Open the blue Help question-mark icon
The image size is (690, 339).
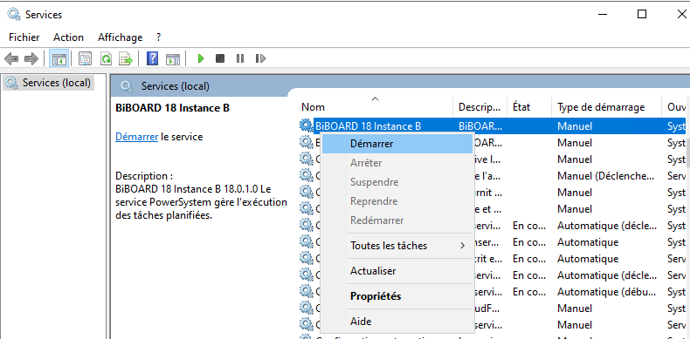(x=152, y=58)
